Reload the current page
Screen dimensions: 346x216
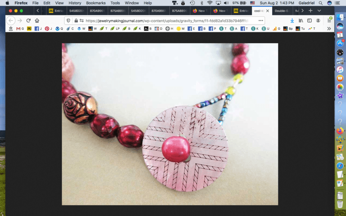[28, 21]
